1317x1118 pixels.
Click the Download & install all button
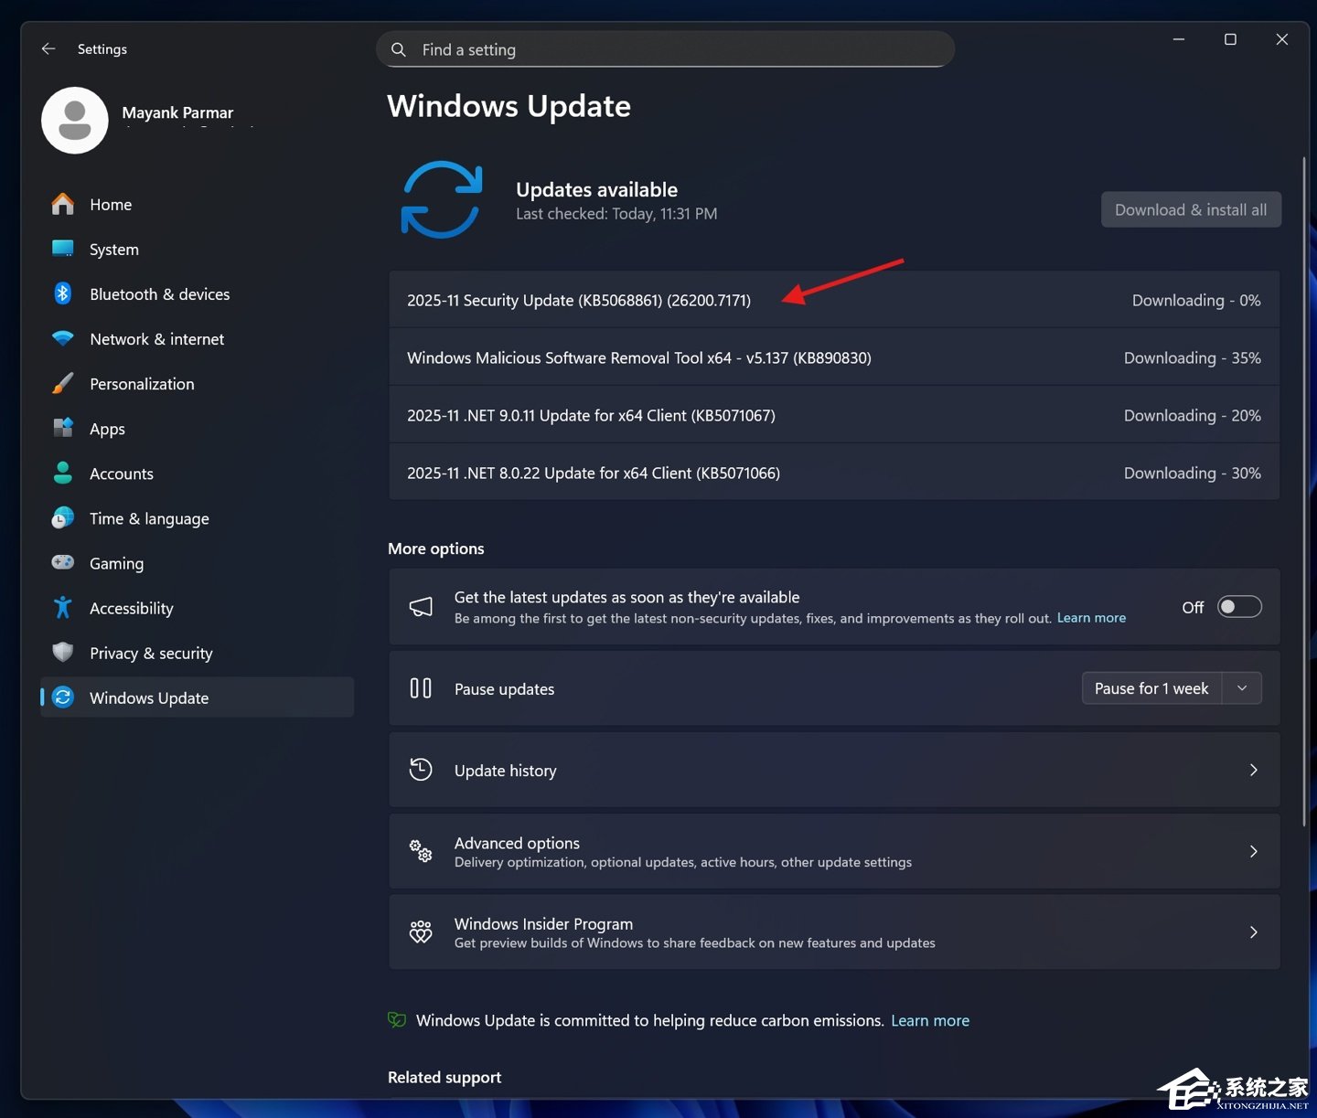tap(1190, 209)
